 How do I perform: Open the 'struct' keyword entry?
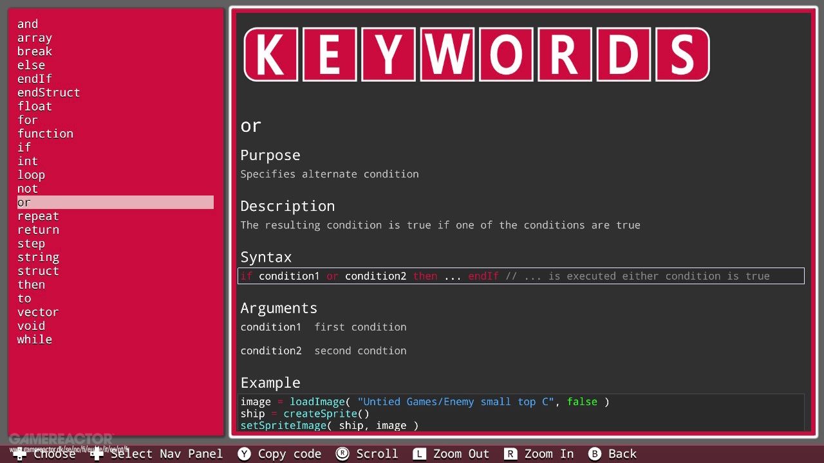[38, 271]
